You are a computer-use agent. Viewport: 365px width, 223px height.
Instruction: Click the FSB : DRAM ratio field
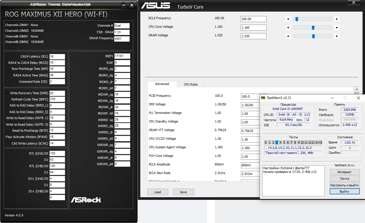tap(122, 32)
